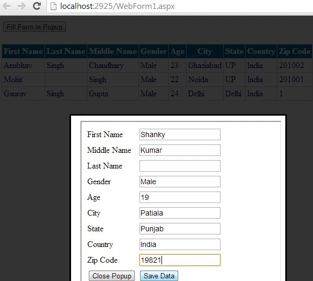The width and height of the screenshot is (313, 281).
Task: Click the Age field showing 19
Action: click(x=180, y=197)
